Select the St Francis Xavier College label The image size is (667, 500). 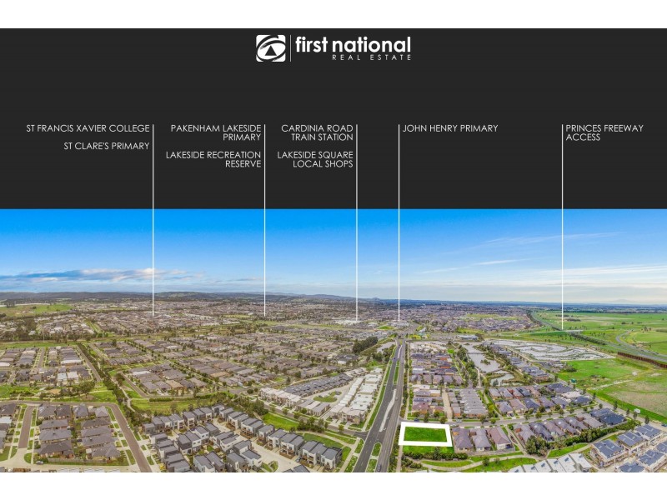click(88, 128)
